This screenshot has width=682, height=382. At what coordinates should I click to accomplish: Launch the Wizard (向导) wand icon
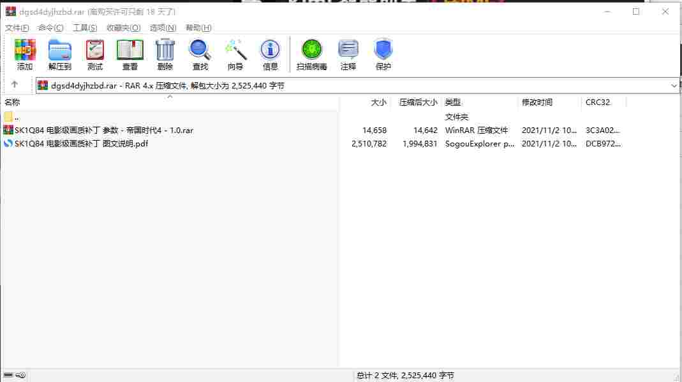coord(235,55)
